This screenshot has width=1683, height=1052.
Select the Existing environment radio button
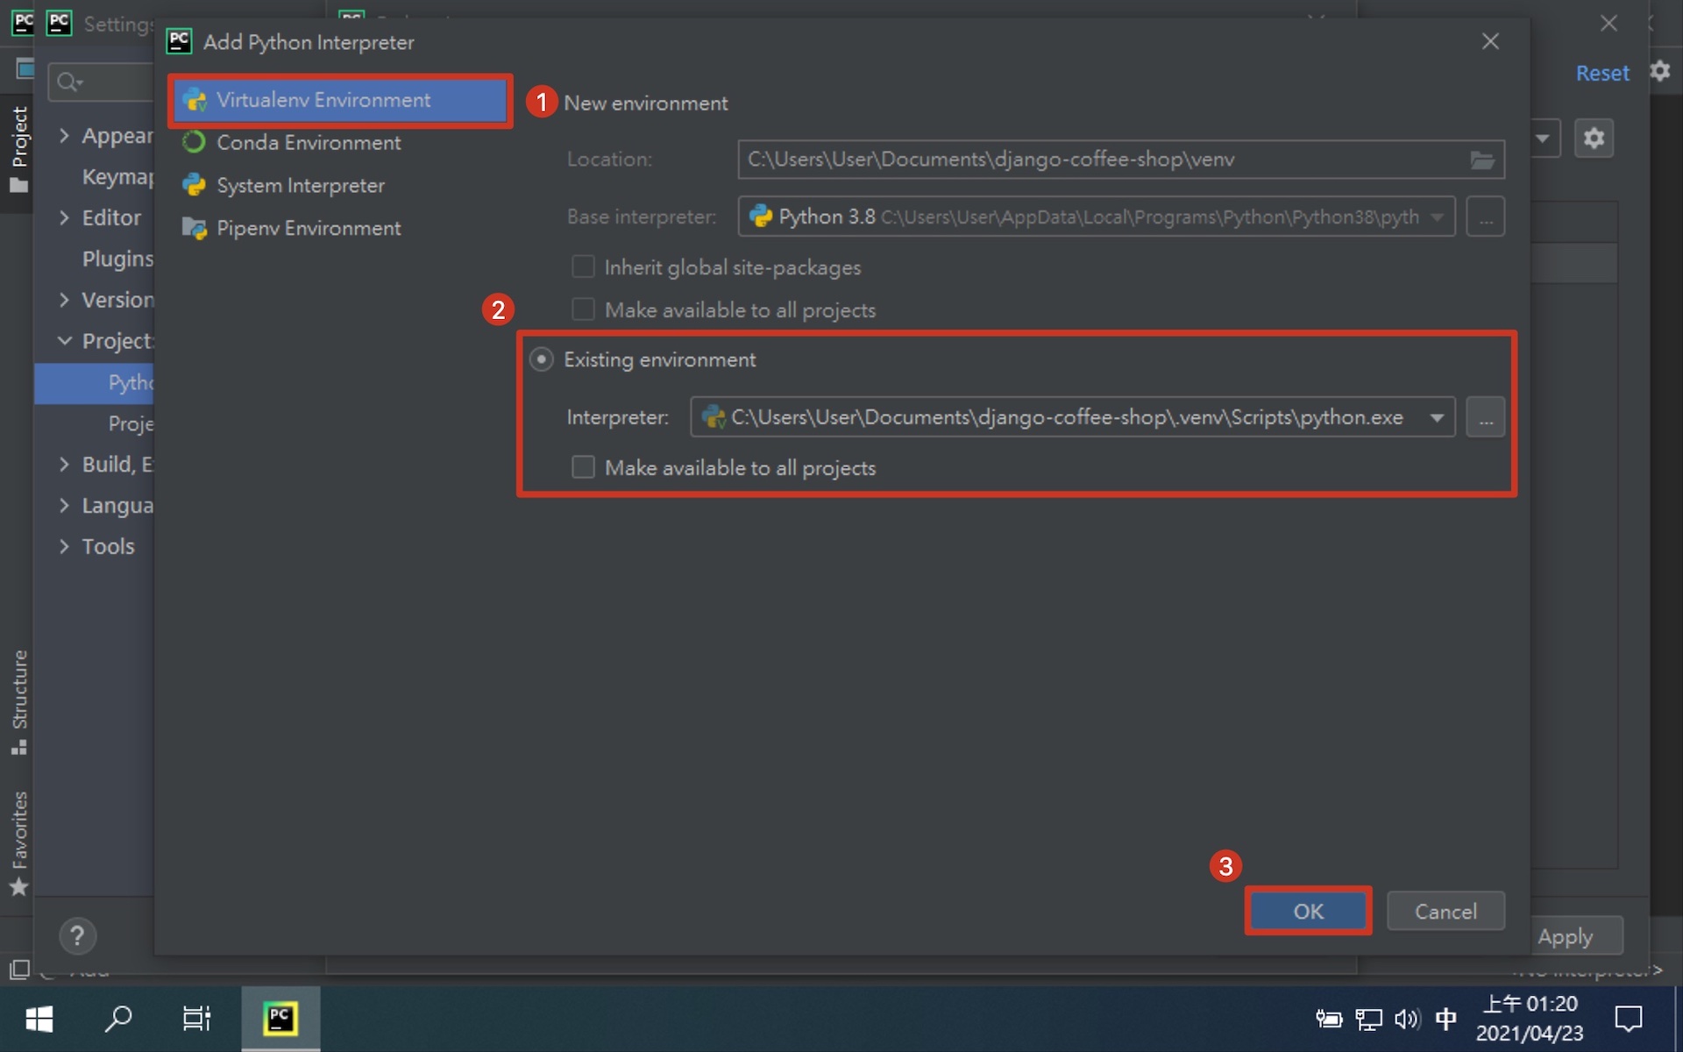pyautogui.click(x=543, y=359)
